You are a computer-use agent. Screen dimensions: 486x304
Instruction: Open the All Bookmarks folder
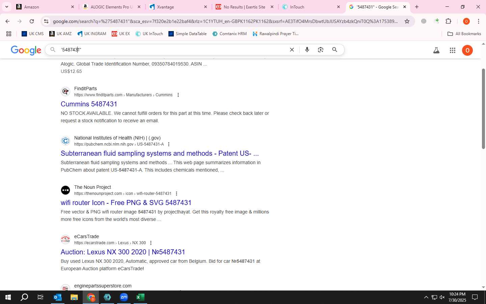pos(464,34)
